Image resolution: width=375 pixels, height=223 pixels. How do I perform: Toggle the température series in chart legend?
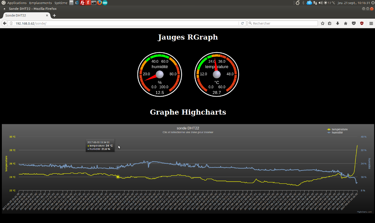339,129
